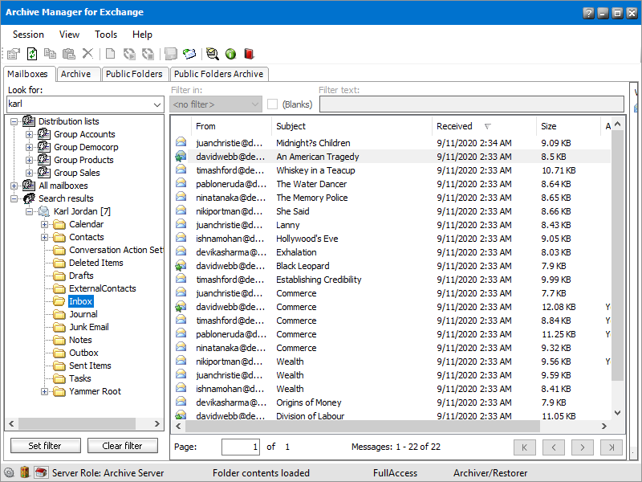Expand the Group Accounts tree node
The image size is (642, 482).
pos(30,134)
